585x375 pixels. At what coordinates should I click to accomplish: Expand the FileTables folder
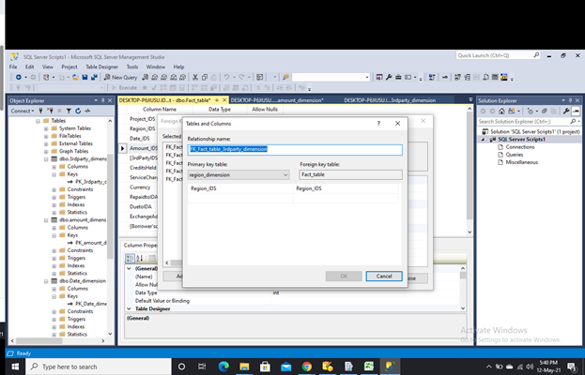coord(46,136)
